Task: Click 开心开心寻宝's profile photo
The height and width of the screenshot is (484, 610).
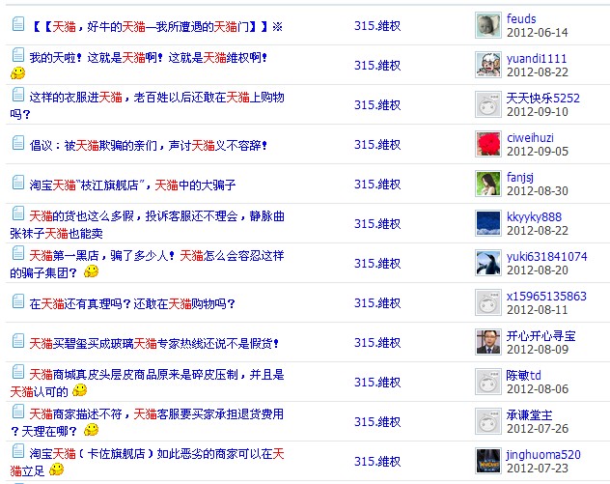Action: [x=488, y=342]
